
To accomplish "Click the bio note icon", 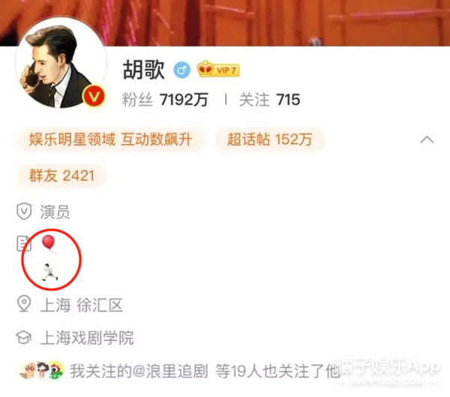I will click(23, 244).
